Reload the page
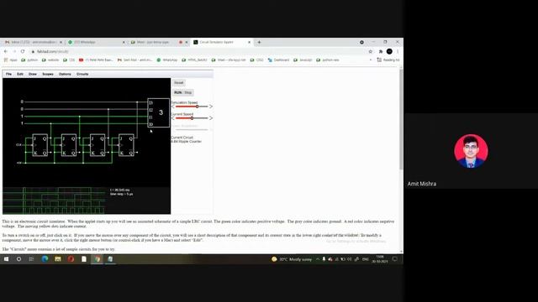The image size is (538, 302). pyautogui.click(x=23, y=51)
